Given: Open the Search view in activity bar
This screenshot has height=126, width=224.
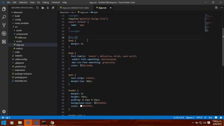Looking at the screenshot, I should [4, 17].
